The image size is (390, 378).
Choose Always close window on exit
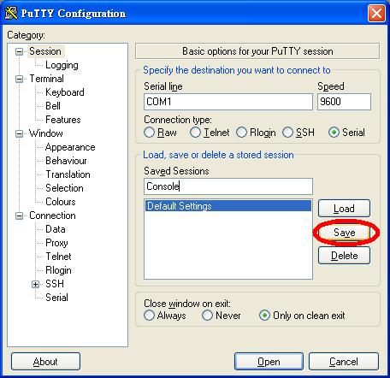[x=149, y=316]
